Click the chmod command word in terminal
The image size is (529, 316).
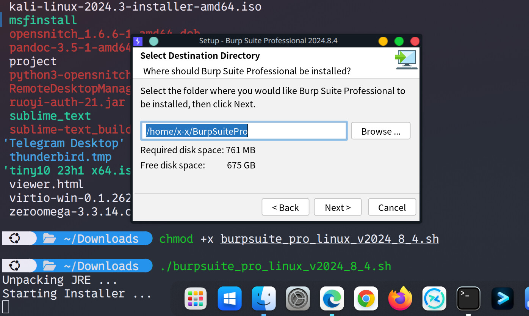(x=176, y=239)
